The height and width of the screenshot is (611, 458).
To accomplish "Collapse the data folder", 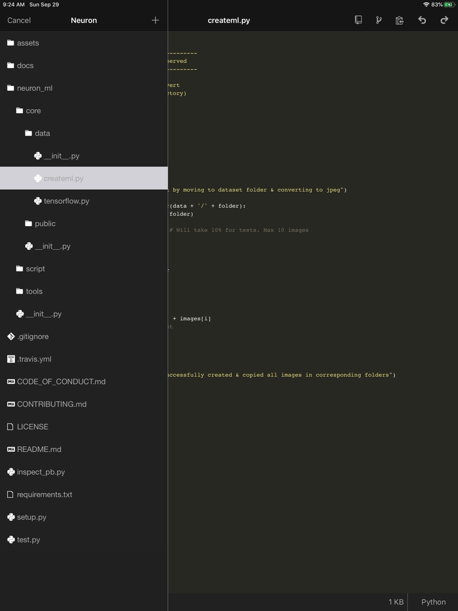I will (42, 133).
